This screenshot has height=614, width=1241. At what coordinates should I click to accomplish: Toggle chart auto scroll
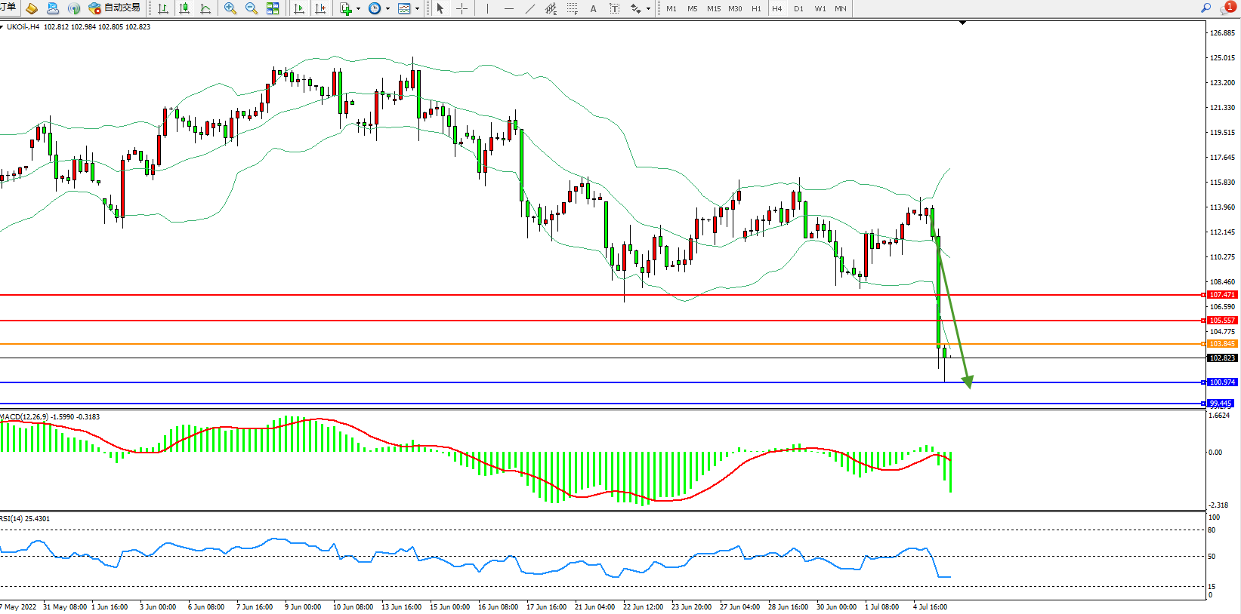click(299, 8)
